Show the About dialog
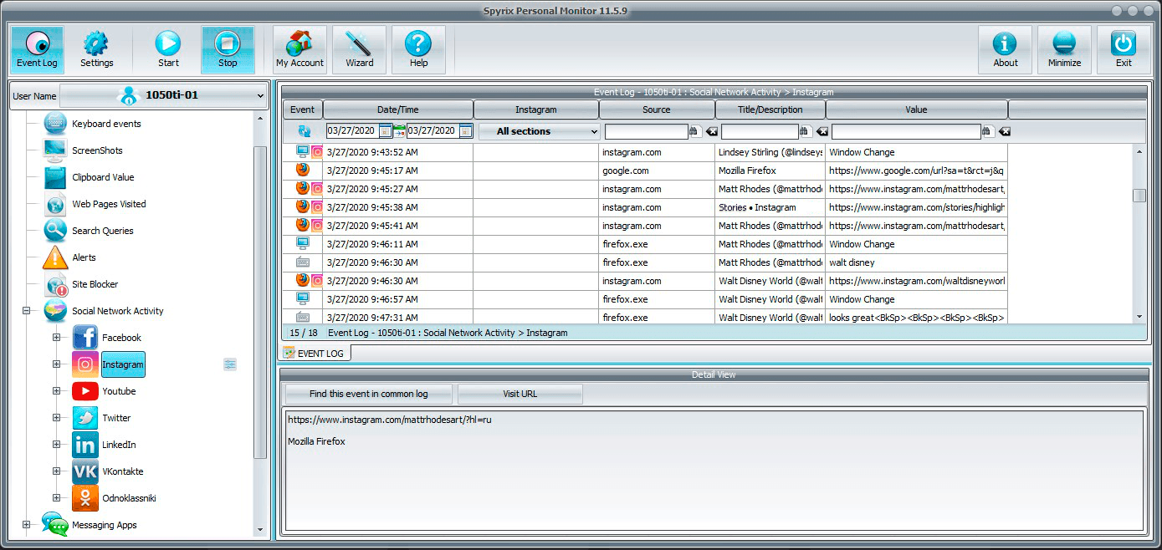 pyautogui.click(x=1005, y=49)
